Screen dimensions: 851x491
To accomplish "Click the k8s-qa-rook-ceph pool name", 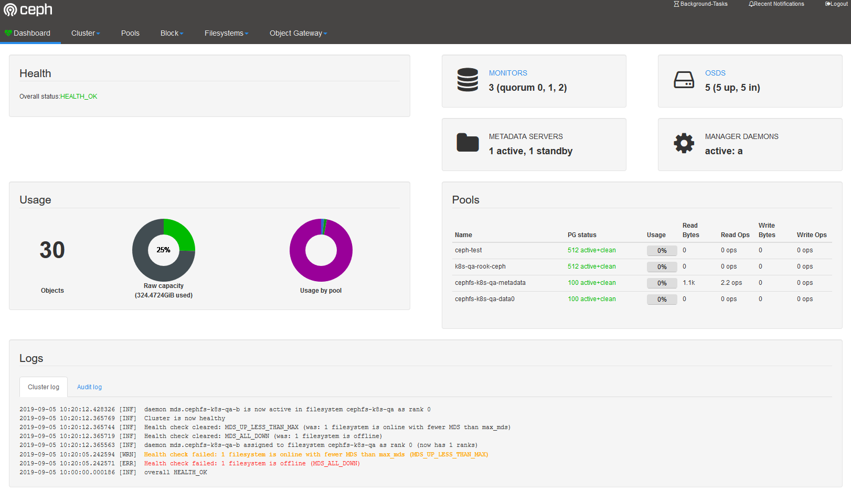I will pyautogui.click(x=480, y=266).
